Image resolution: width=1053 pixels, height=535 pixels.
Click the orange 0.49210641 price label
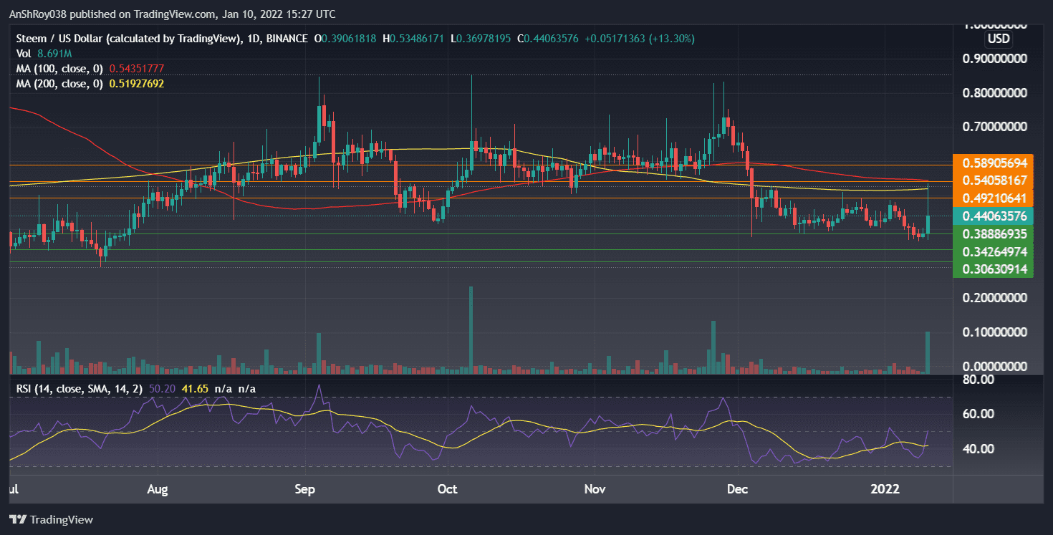tap(994, 198)
